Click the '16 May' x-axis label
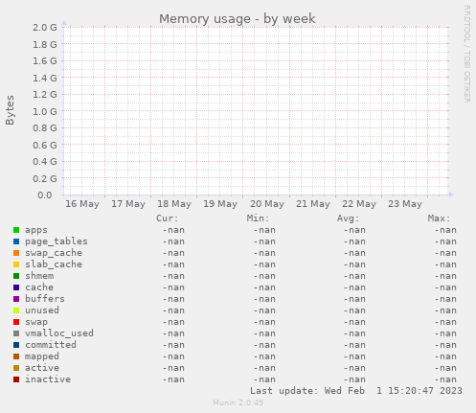Screen dimensions: 476x413 [x=82, y=204]
